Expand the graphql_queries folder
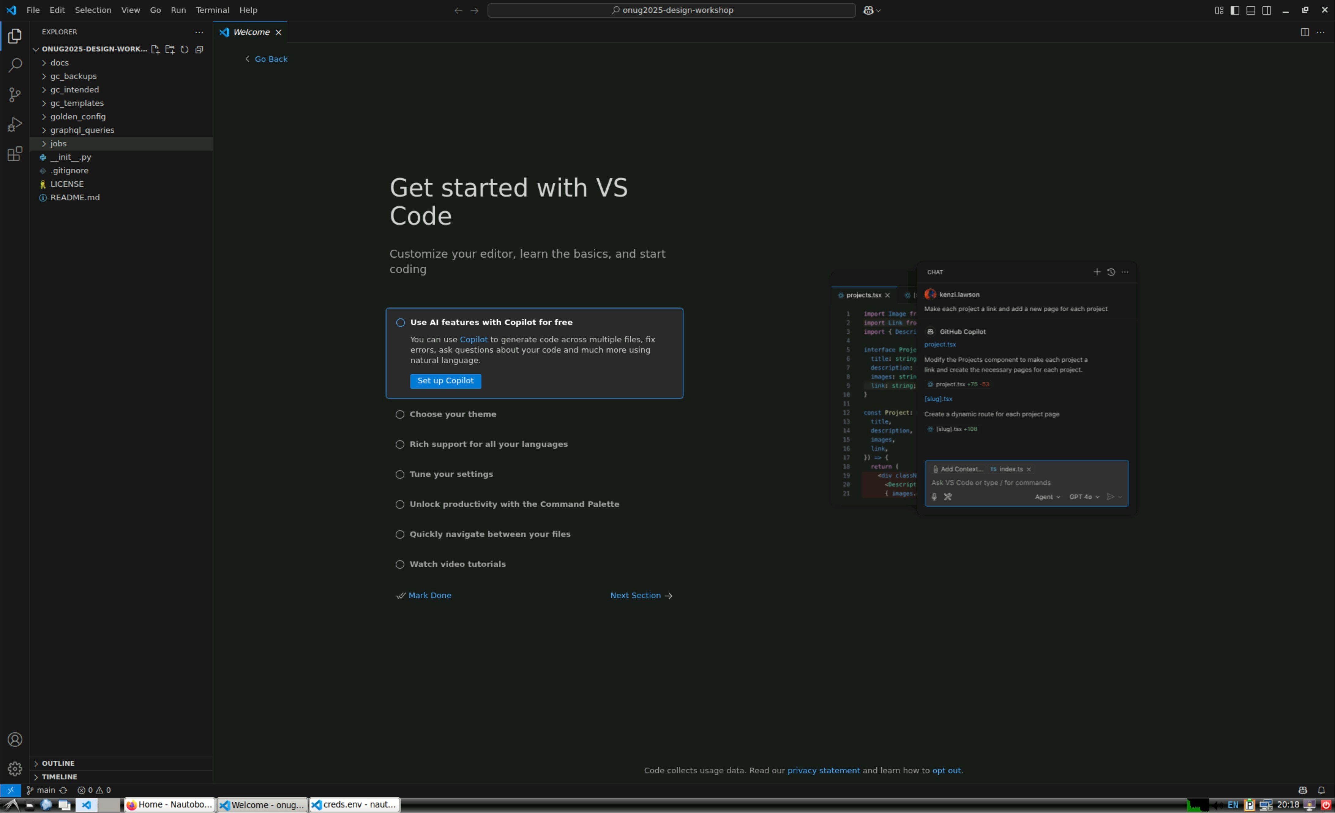1335x813 pixels. pos(82,130)
